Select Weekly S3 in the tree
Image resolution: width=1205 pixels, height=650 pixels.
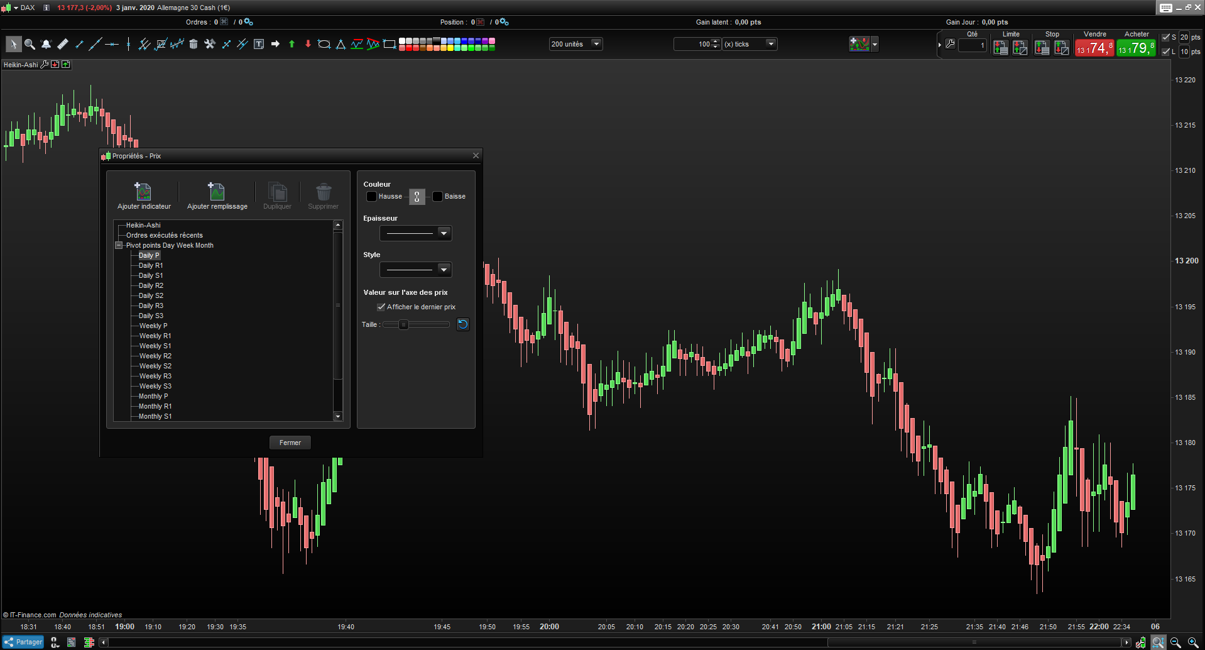155,386
